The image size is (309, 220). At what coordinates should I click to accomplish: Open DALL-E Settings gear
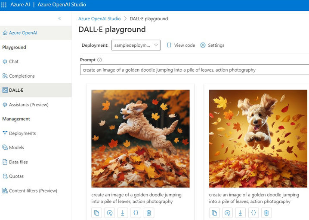[x=212, y=45]
